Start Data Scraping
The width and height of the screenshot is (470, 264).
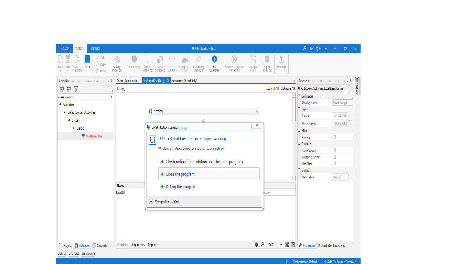pyautogui.click(x=160, y=63)
